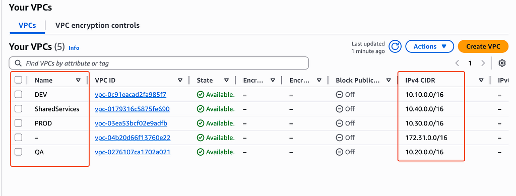
Task: Click page number 1
Action: click(x=470, y=63)
